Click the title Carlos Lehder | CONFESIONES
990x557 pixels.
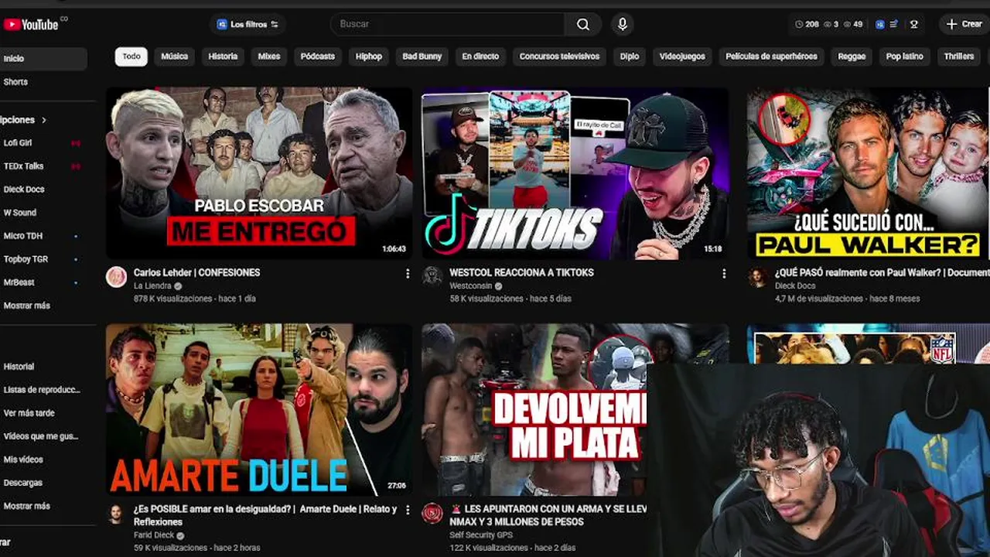[196, 273]
